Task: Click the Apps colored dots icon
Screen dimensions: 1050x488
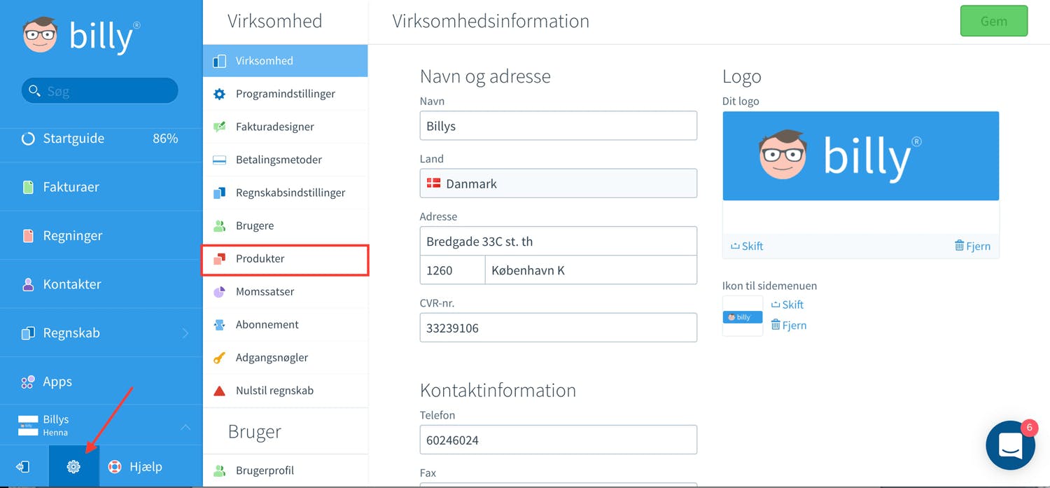Action: tap(28, 382)
